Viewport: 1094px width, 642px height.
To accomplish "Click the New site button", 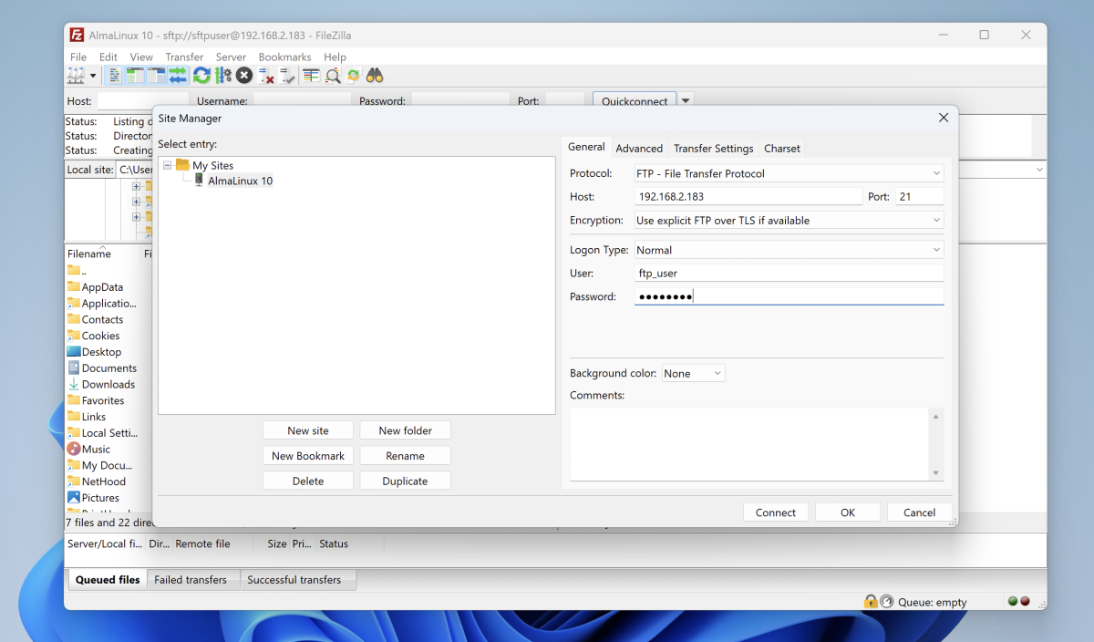I will 308,430.
